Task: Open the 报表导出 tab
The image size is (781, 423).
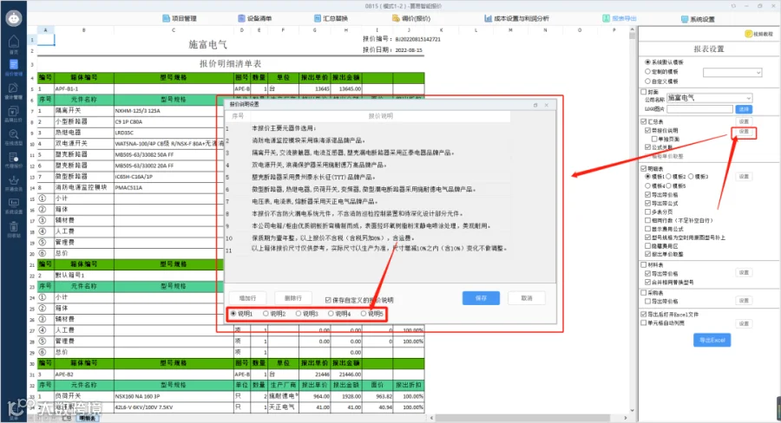Action: pos(619,18)
